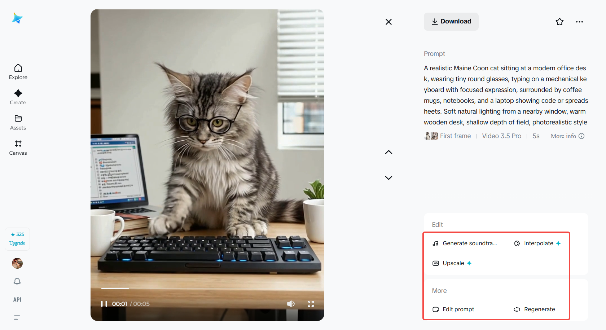This screenshot has height=330, width=606.
Task: Switch to the Canvas workspace
Action: [x=18, y=147]
